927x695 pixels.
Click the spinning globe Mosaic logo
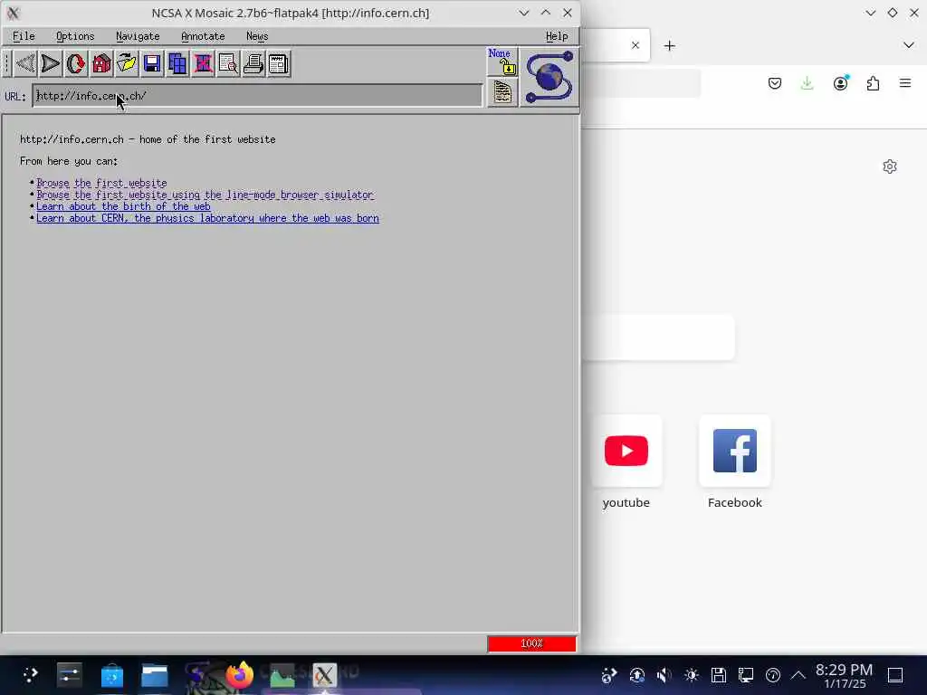coord(550,78)
